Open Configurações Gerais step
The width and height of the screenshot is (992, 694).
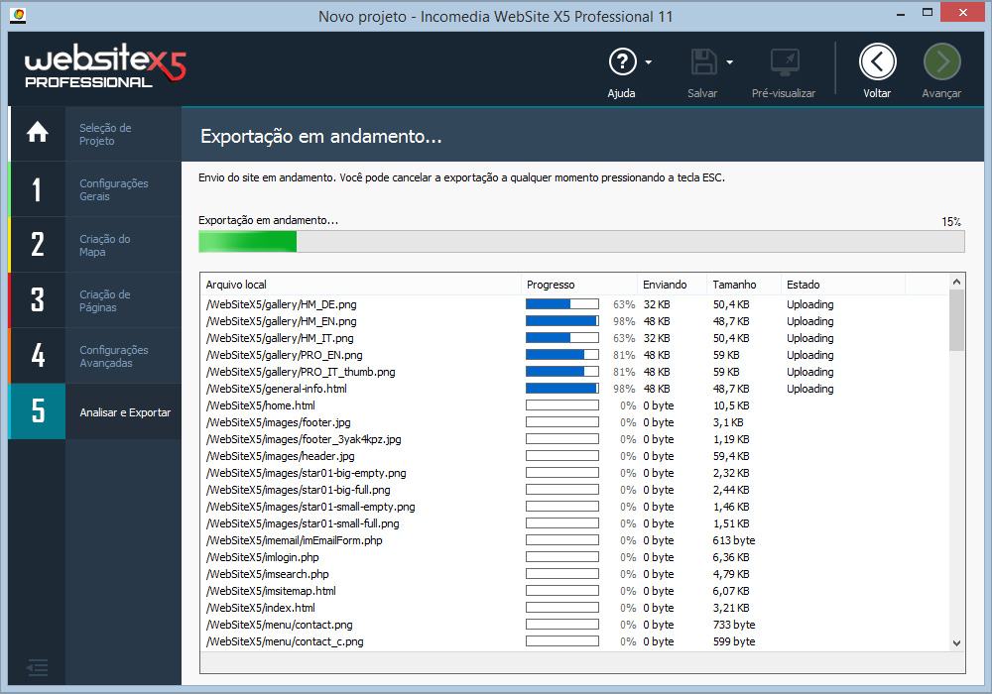coord(114,189)
